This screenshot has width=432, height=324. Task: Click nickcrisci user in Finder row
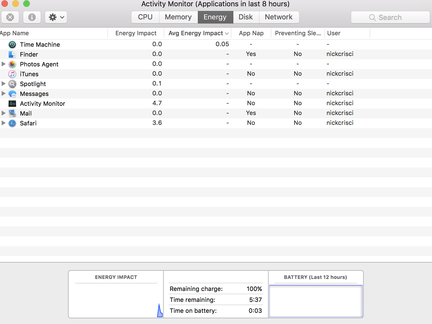pyautogui.click(x=340, y=54)
